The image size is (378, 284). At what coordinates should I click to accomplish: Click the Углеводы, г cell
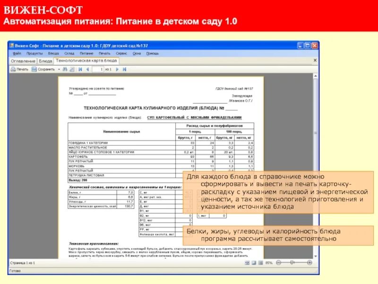click(93, 202)
